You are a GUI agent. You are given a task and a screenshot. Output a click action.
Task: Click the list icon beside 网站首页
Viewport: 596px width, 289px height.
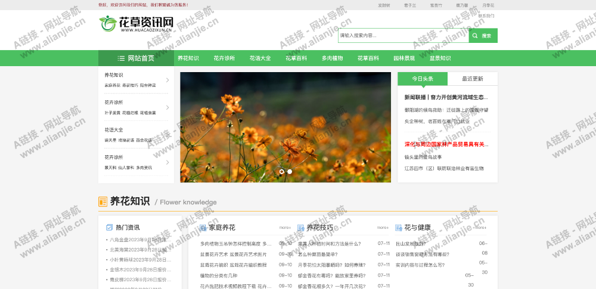coord(121,58)
